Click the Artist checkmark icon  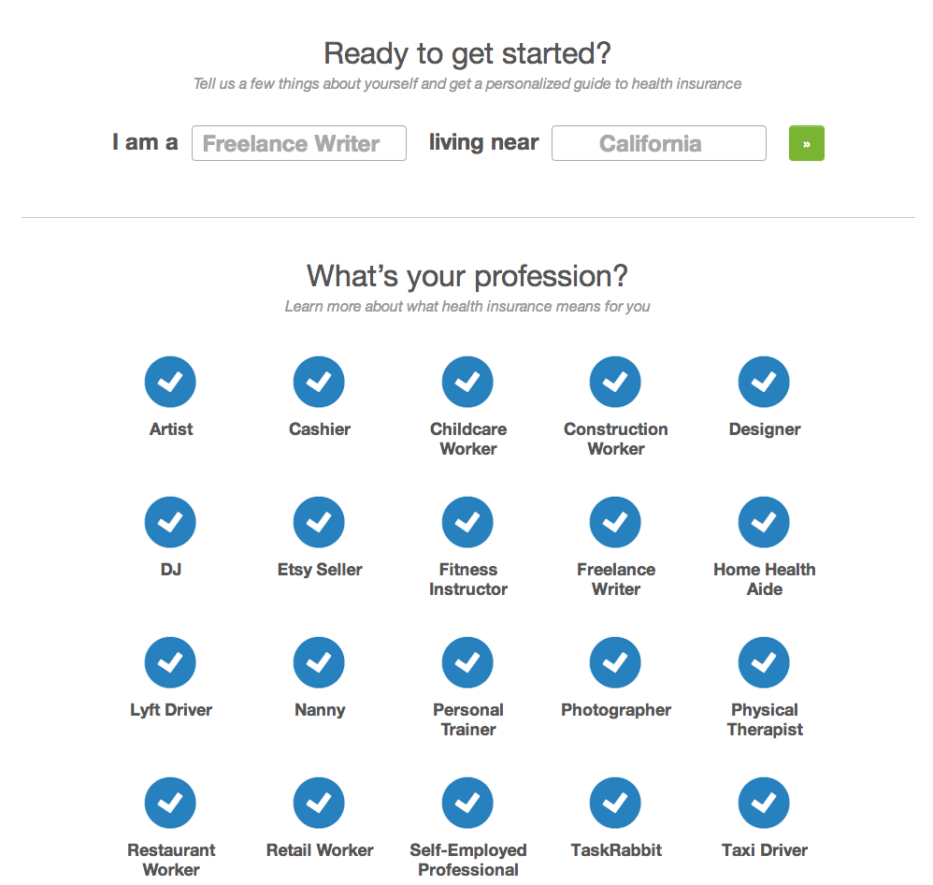[x=170, y=382]
